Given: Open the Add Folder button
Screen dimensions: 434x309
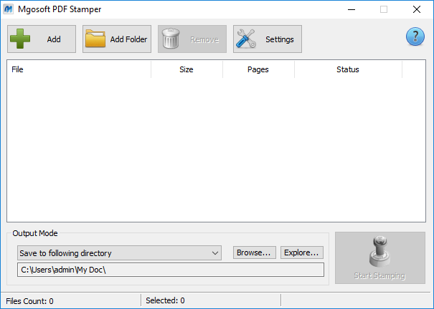Looking at the screenshot, I should click(x=117, y=39).
